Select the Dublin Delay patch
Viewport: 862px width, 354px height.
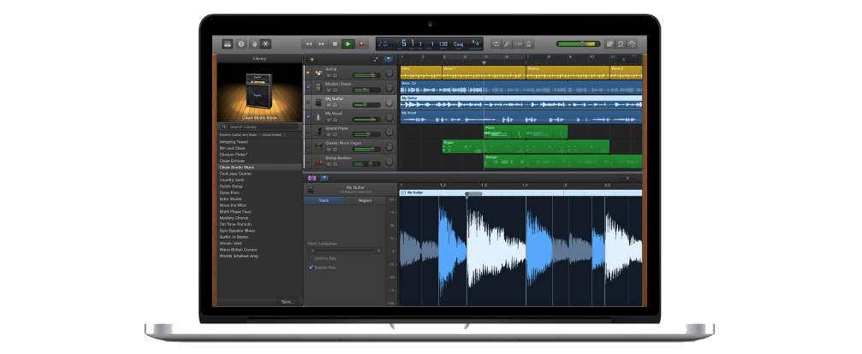tap(259, 186)
